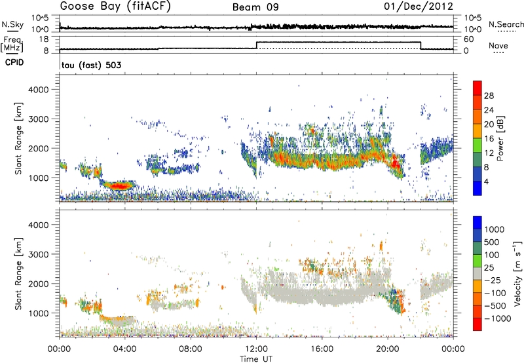Click the 'N.Sky' legend label
The height and width of the screenshot is (363, 524).
[12, 24]
